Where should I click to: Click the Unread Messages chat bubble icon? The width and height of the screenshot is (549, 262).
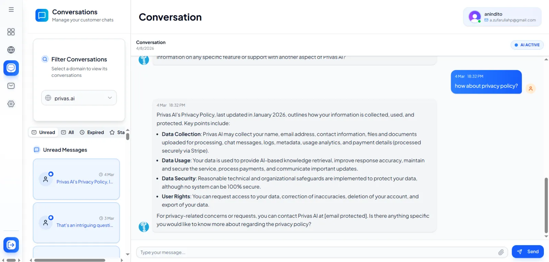tap(37, 150)
